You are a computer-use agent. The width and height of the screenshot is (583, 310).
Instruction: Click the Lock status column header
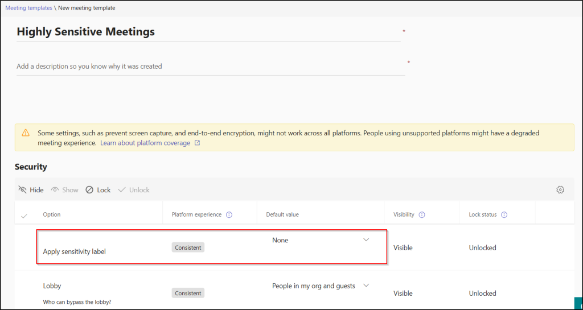click(483, 214)
